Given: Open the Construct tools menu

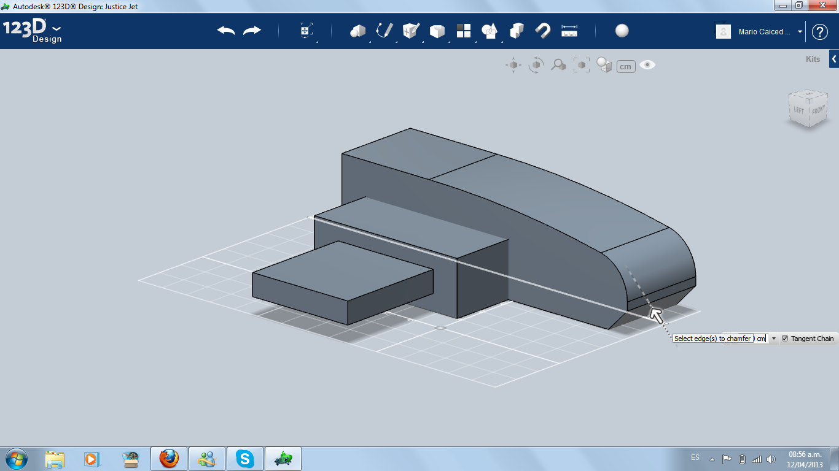Looking at the screenshot, I should click(411, 31).
